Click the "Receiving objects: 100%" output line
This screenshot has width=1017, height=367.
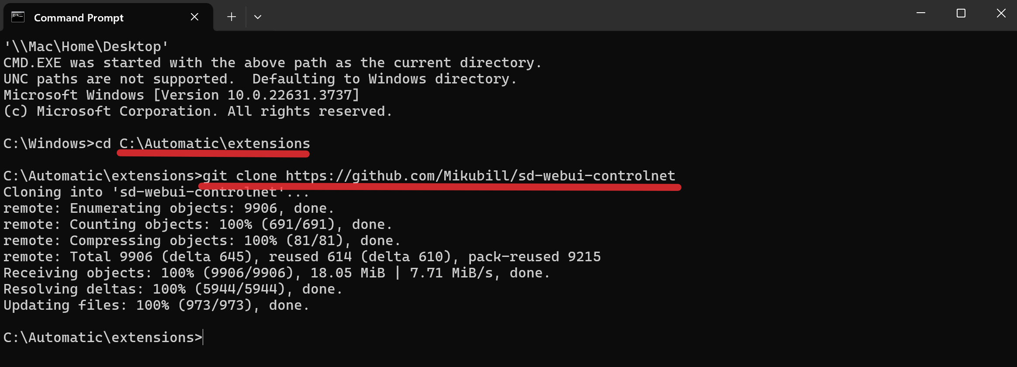(x=276, y=273)
